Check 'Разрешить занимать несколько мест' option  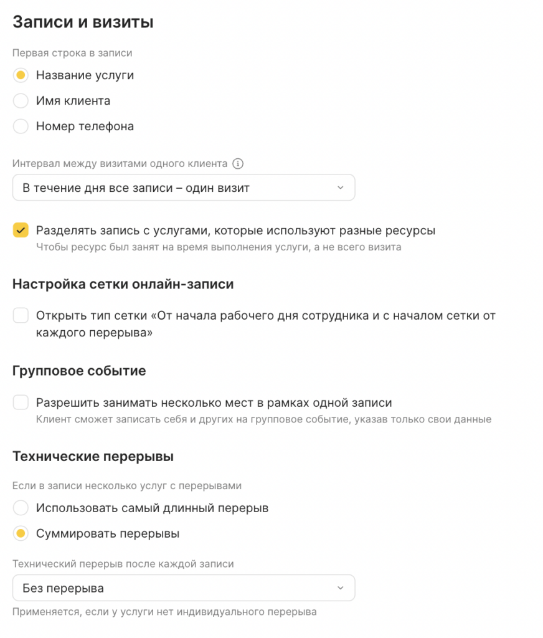coord(21,402)
